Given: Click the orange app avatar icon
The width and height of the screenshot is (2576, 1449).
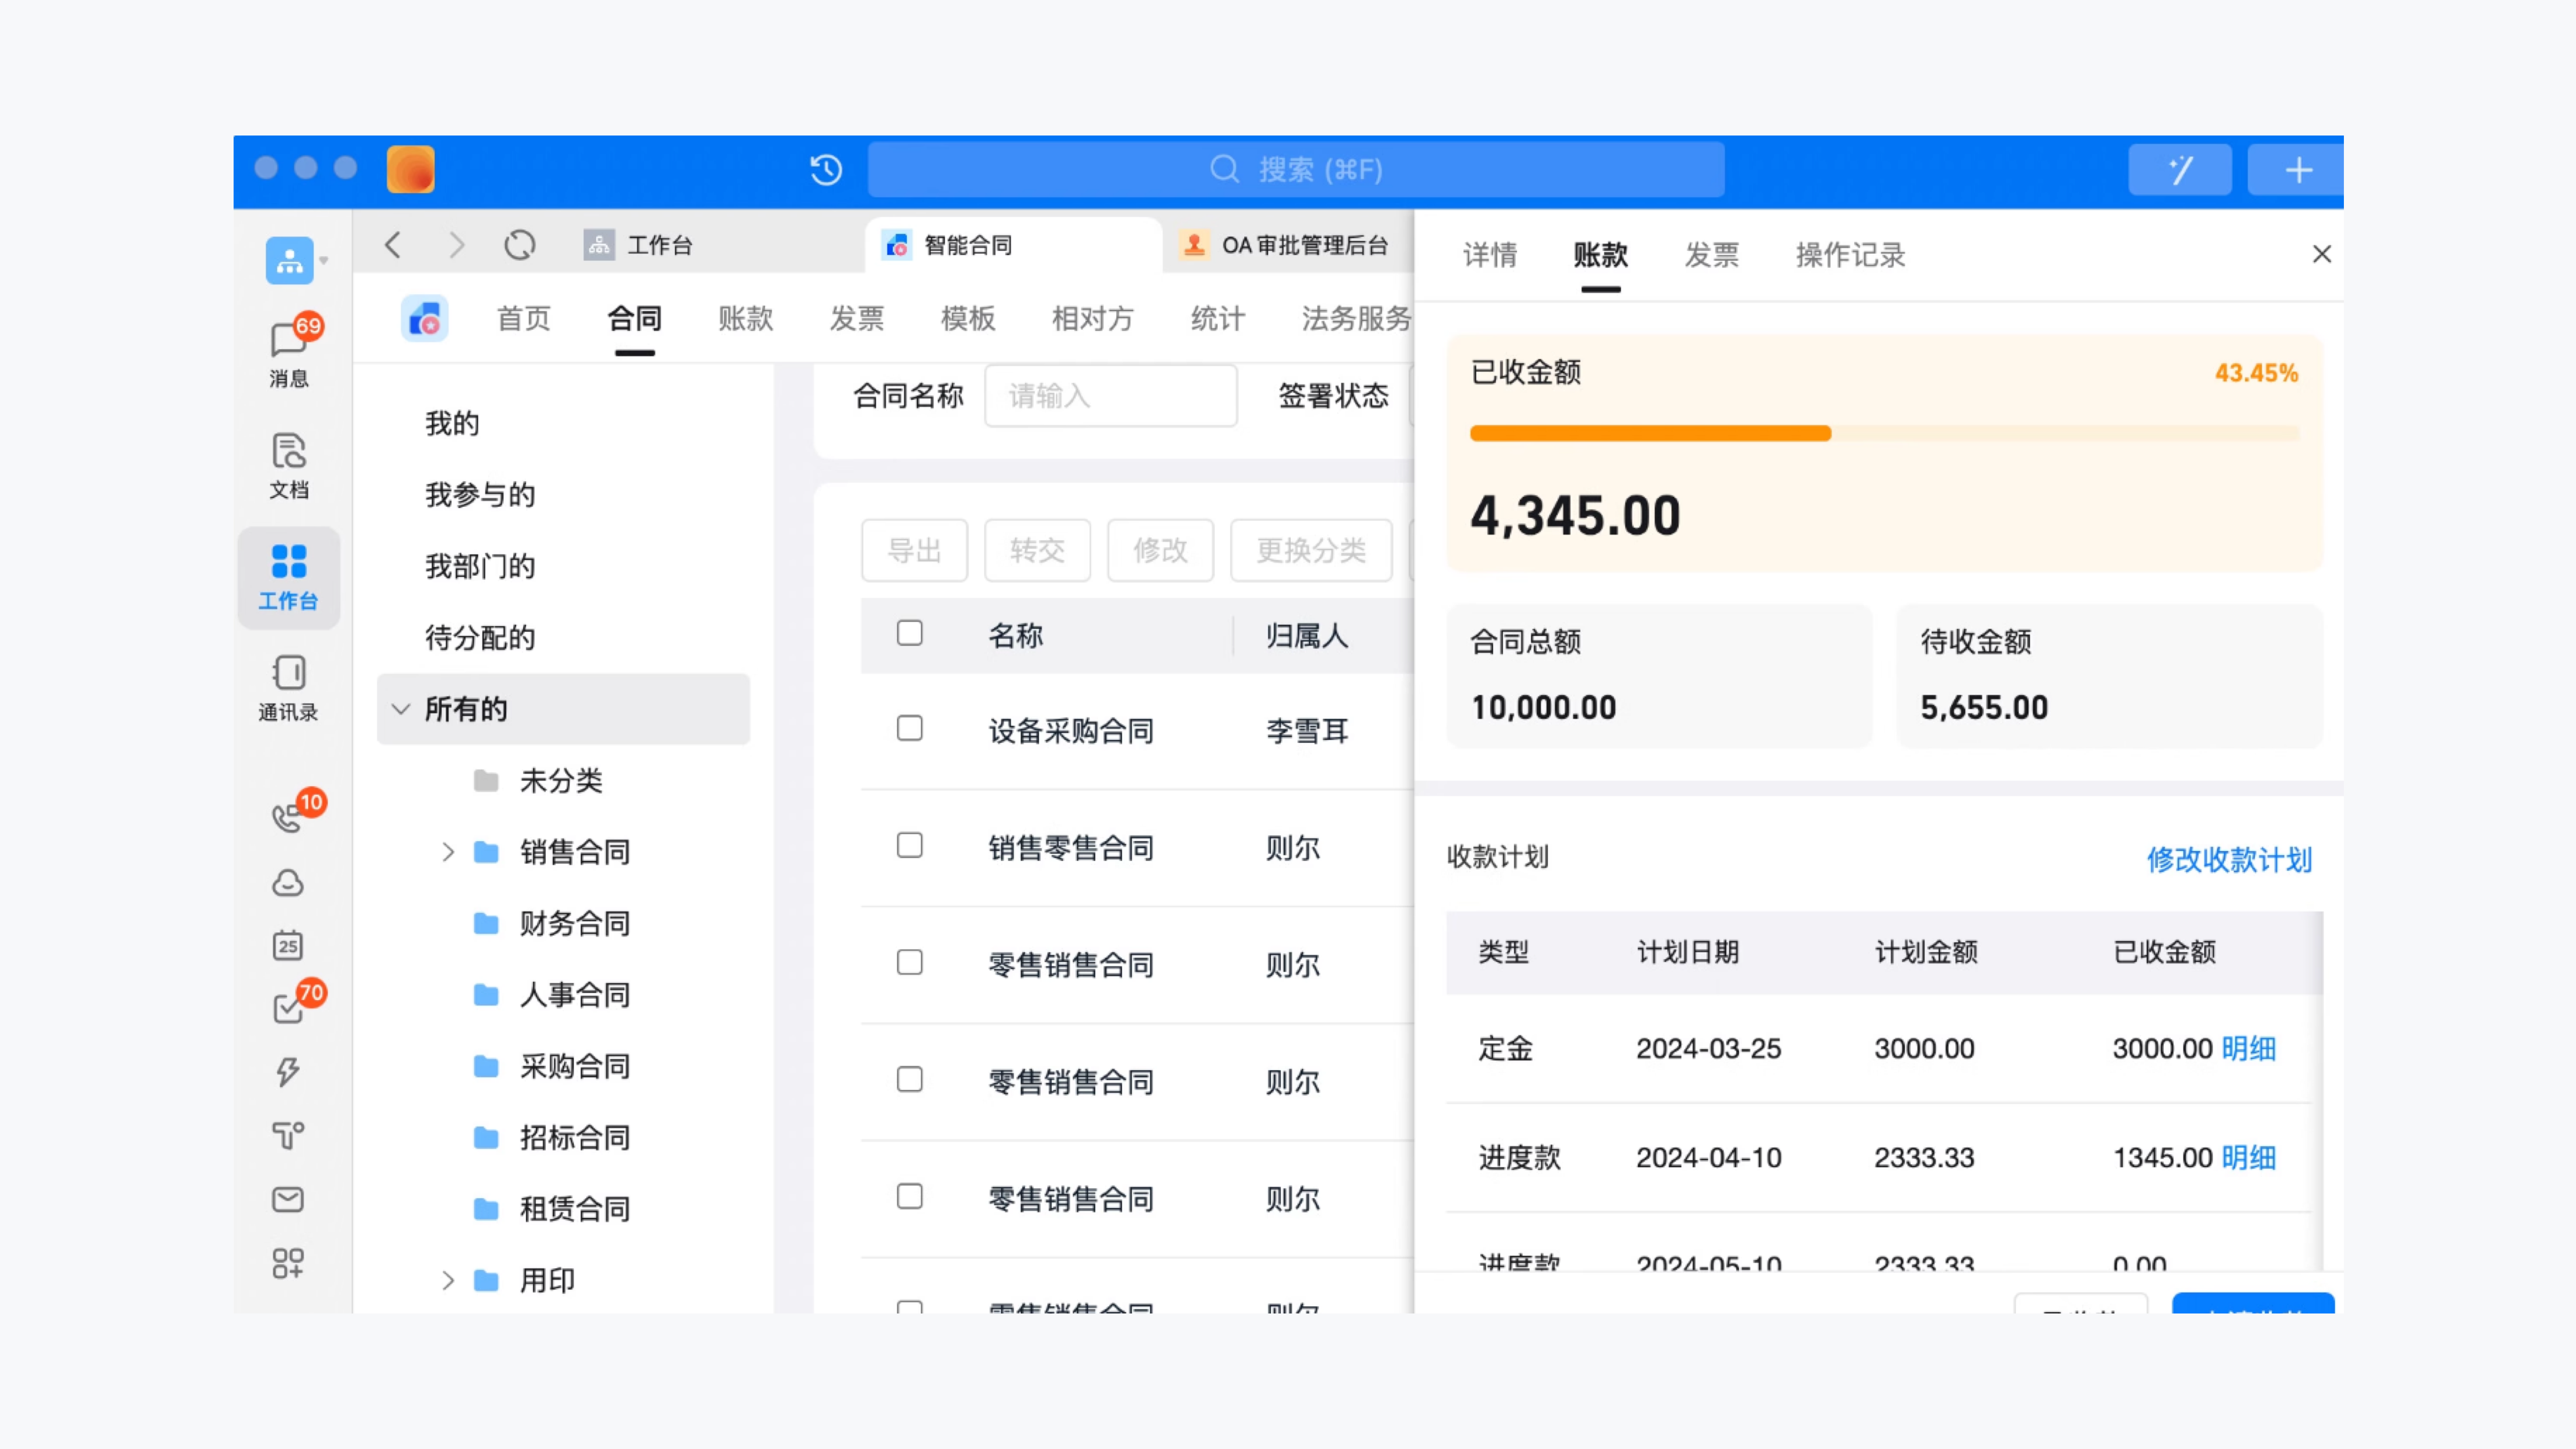Looking at the screenshot, I should (411, 169).
